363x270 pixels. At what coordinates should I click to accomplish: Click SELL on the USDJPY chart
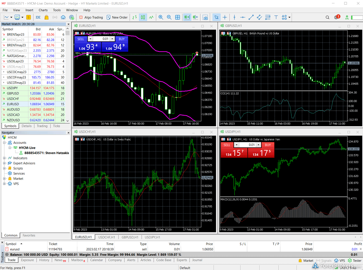click(227, 145)
